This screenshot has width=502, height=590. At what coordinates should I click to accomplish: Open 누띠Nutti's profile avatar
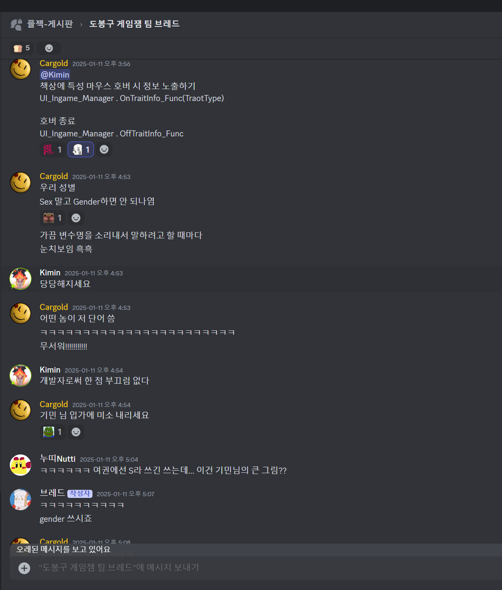click(x=20, y=465)
